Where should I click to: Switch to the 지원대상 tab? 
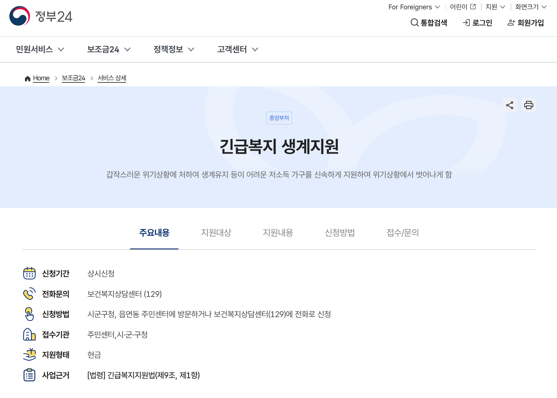point(216,233)
